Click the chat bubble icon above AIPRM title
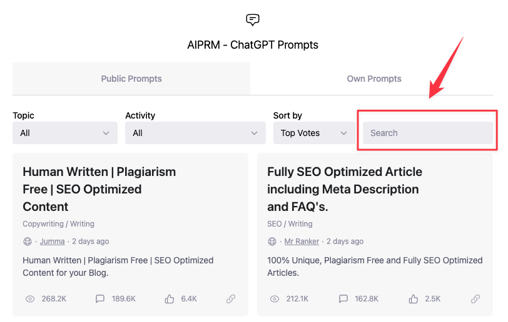508x322 pixels. pyautogui.click(x=253, y=20)
